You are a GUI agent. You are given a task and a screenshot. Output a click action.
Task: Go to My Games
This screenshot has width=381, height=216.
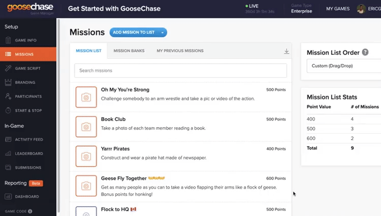coord(338,9)
